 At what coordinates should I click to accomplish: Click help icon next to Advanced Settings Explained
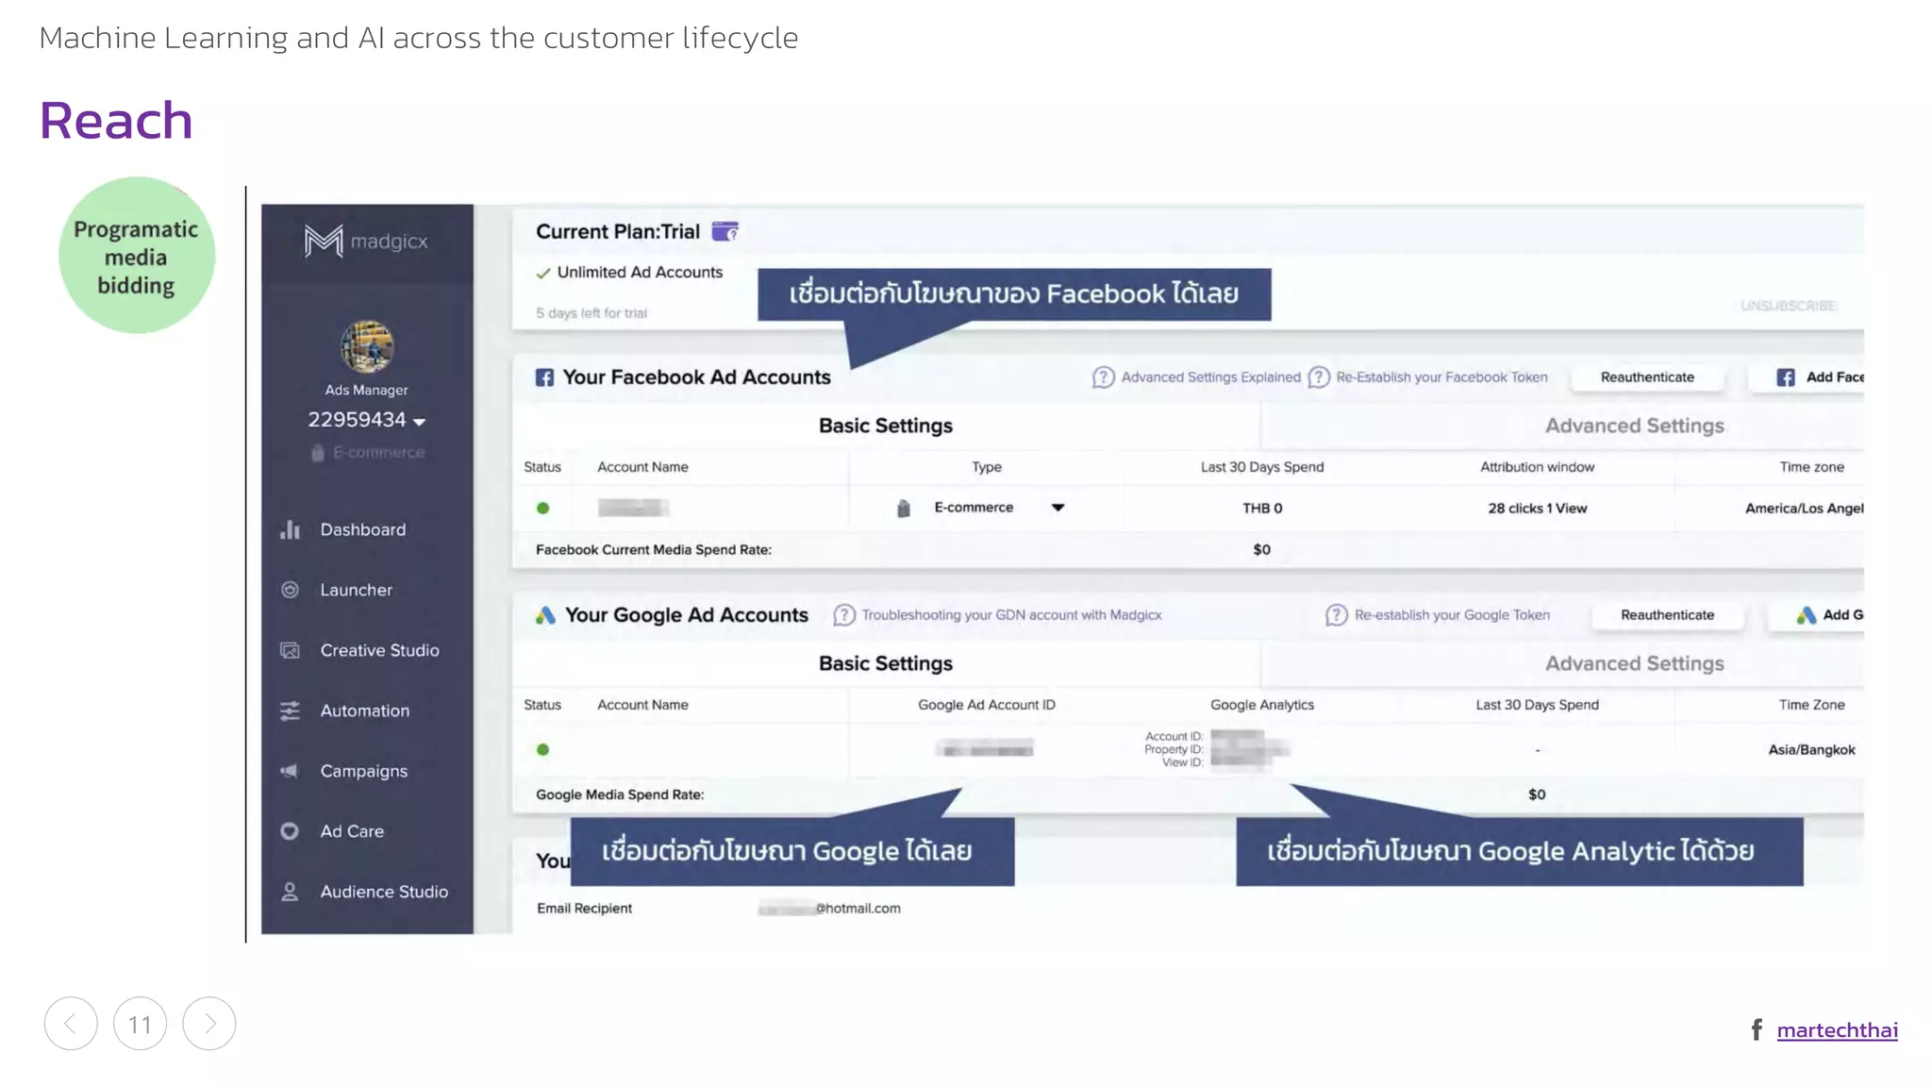tap(1103, 377)
